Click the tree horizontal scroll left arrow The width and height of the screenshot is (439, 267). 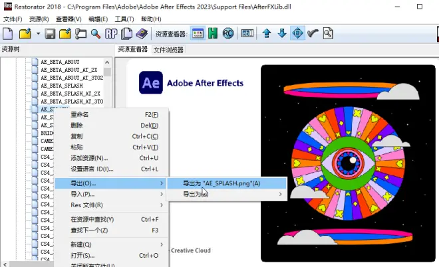tap(5, 264)
